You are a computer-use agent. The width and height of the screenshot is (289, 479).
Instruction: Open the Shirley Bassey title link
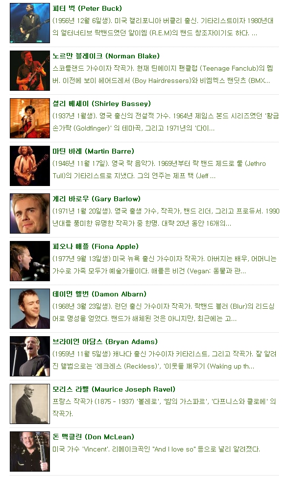(x=102, y=104)
